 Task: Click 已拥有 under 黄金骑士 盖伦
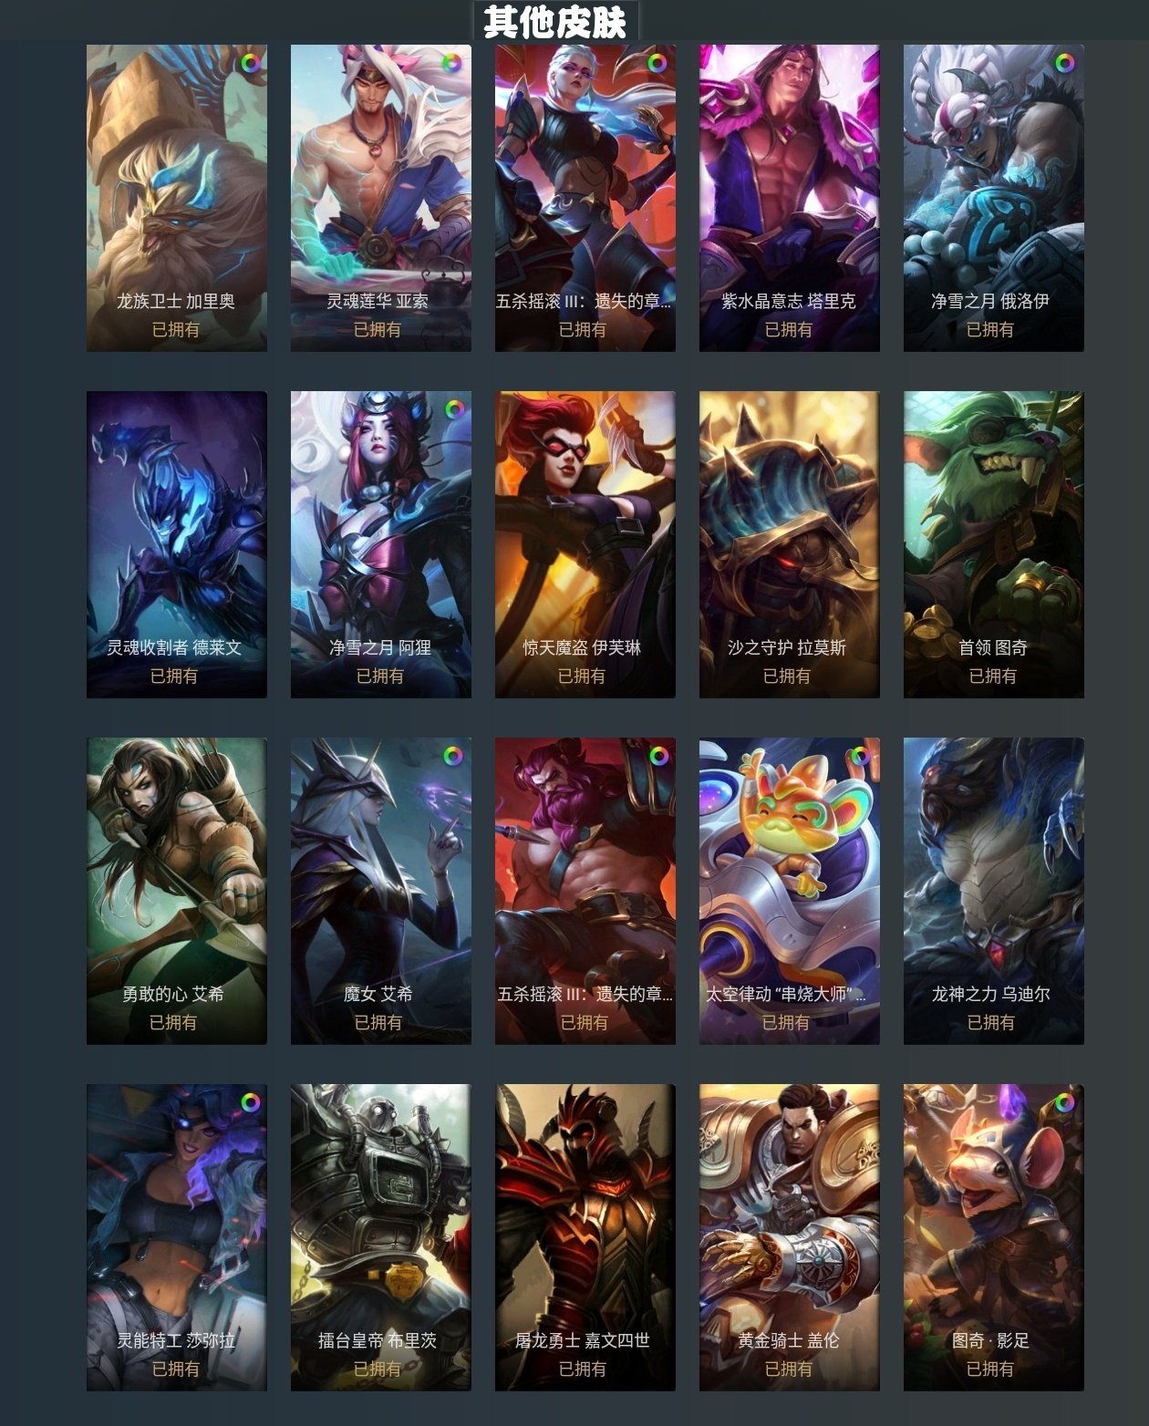tap(788, 1369)
